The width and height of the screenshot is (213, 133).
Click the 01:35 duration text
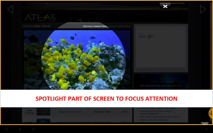[125, 112]
